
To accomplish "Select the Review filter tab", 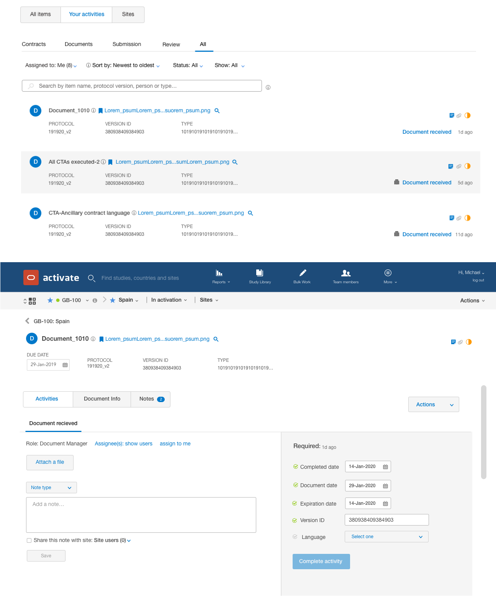I will coord(171,44).
